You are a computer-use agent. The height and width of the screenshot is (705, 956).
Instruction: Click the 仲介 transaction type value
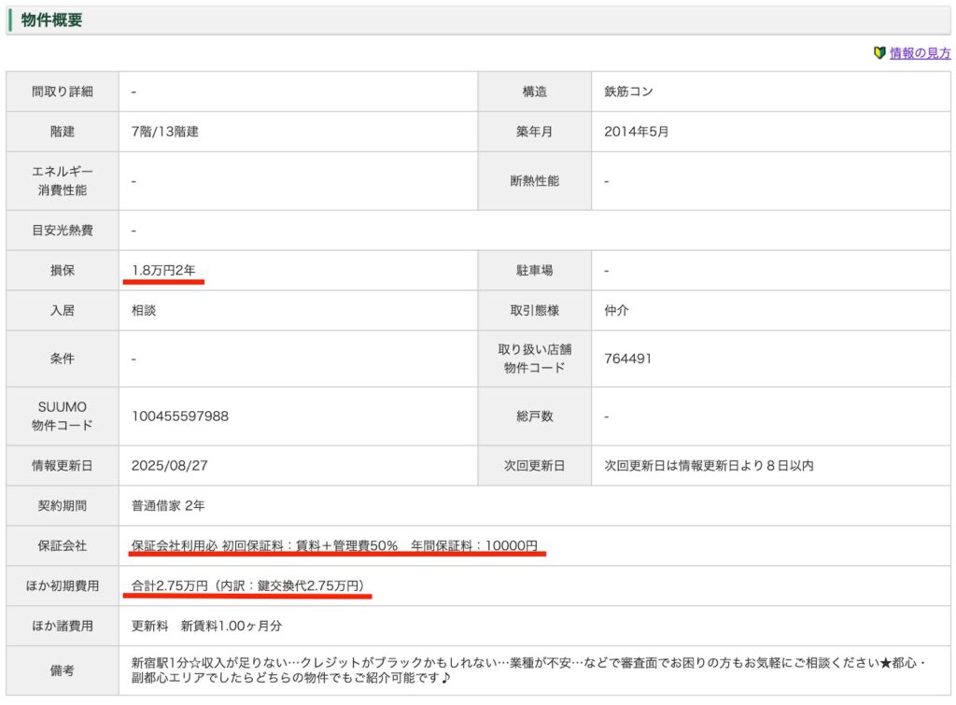[616, 310]
